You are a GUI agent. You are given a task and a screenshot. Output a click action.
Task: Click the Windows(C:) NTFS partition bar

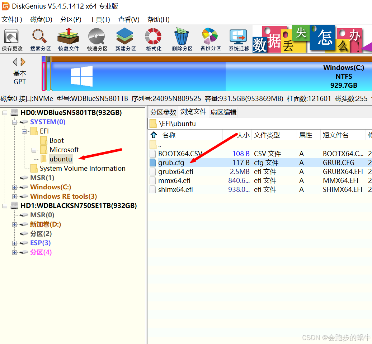[212, 74]
